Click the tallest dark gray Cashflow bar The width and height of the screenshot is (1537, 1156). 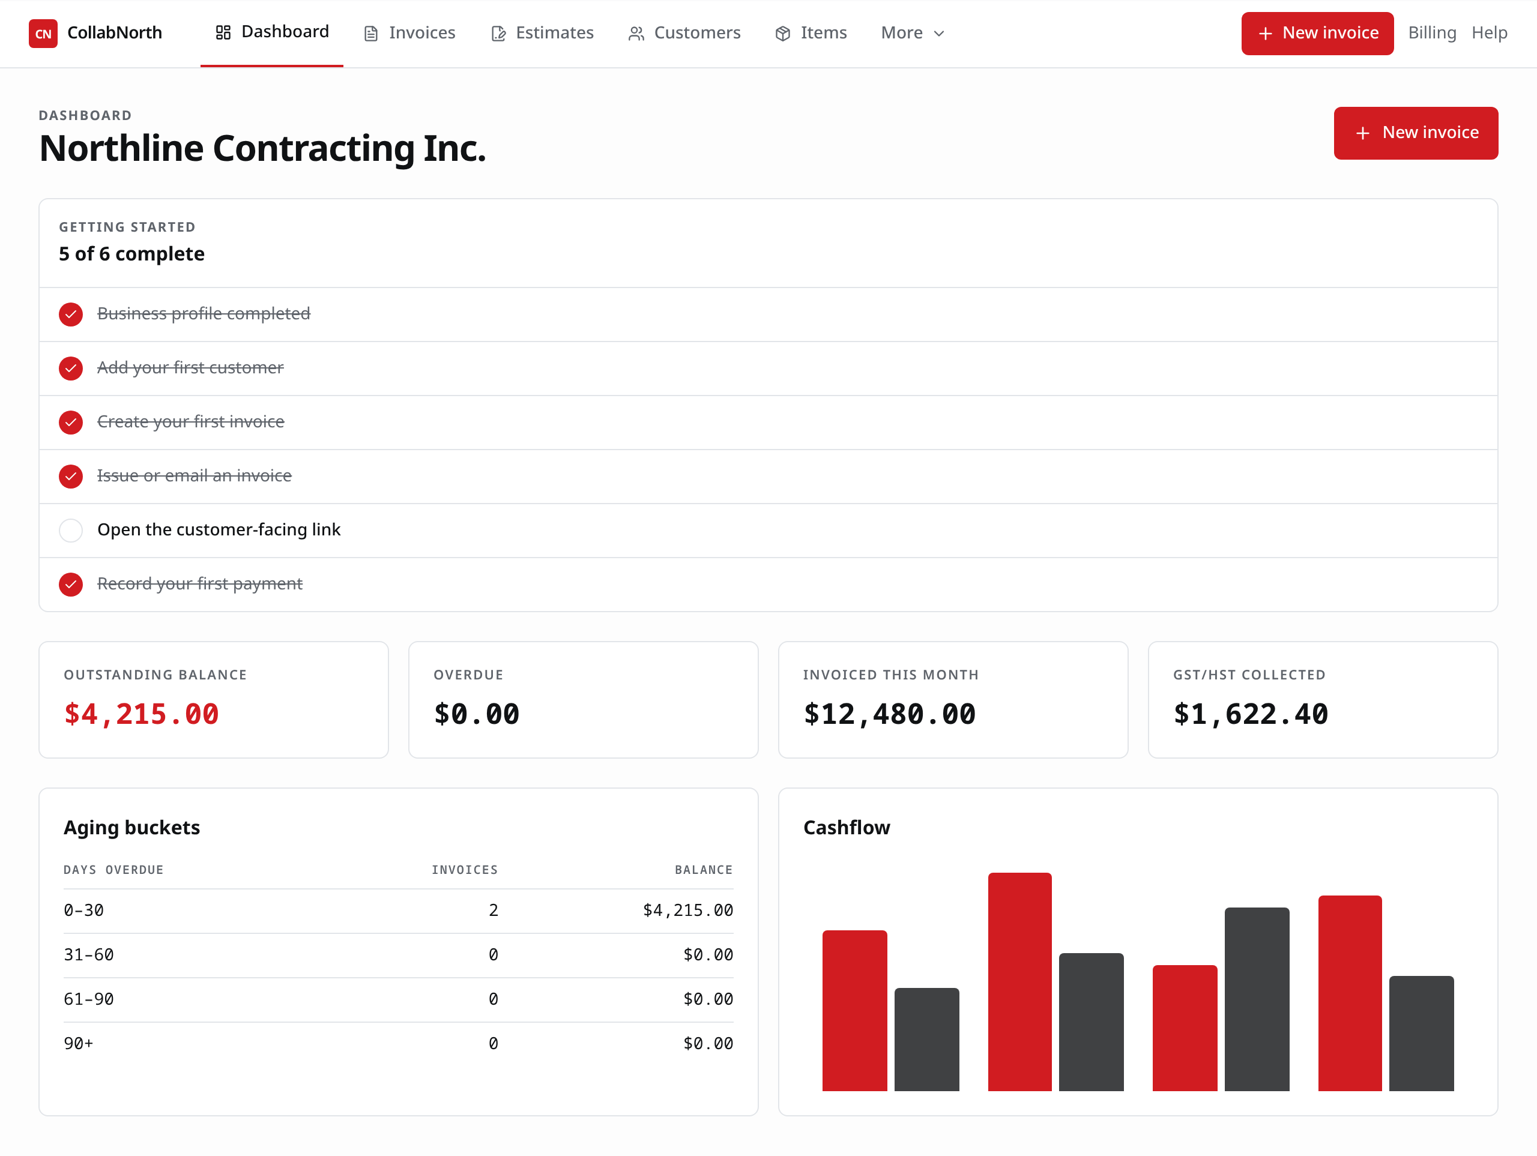(1256, 999)
